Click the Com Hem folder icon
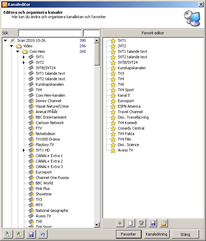206x241 pixels. pos(25,51)
